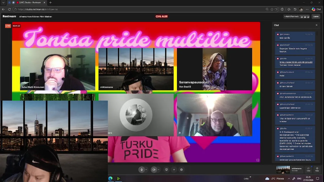
Task: Toggle the camera on/off button
Action: pyautogui.click(x=154, y=170)
